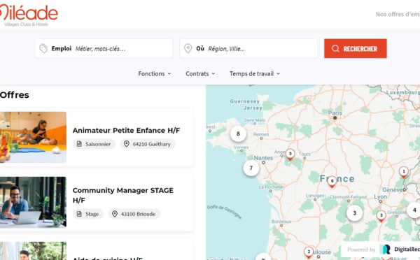The height and width of the screenshot is (260, 420).
Task: Expand the Fonctions filter dropdown
Action: tap(155, 73)
